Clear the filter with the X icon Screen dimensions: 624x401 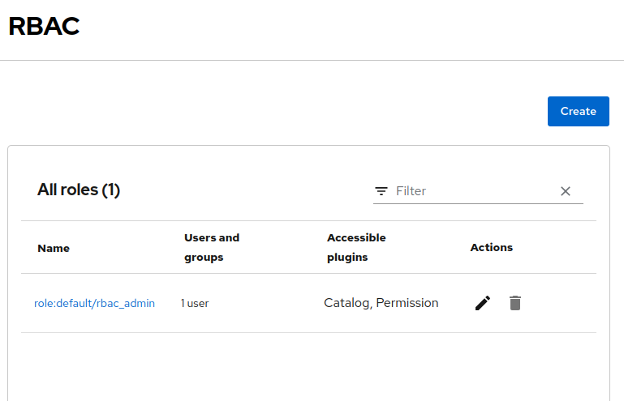[x=566, y=191]
